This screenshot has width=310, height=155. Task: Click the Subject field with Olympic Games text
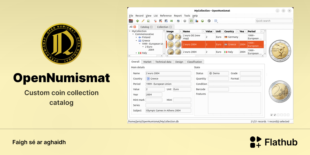[168, 111]
